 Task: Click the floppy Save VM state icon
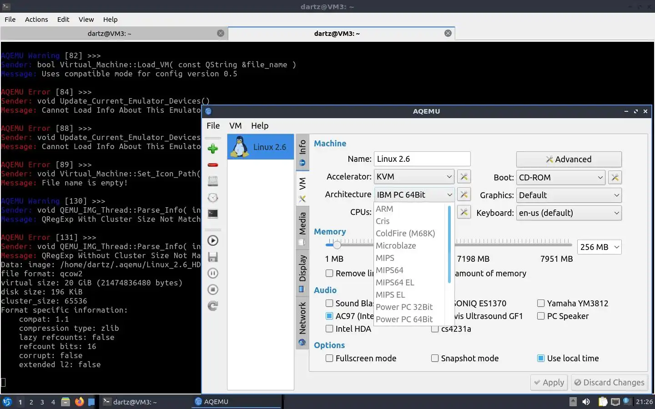[212, 257]
